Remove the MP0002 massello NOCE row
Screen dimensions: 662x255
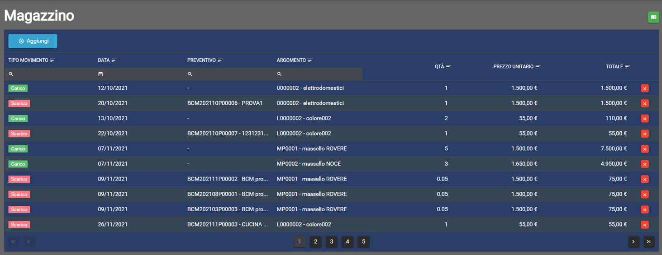point(644,164)
